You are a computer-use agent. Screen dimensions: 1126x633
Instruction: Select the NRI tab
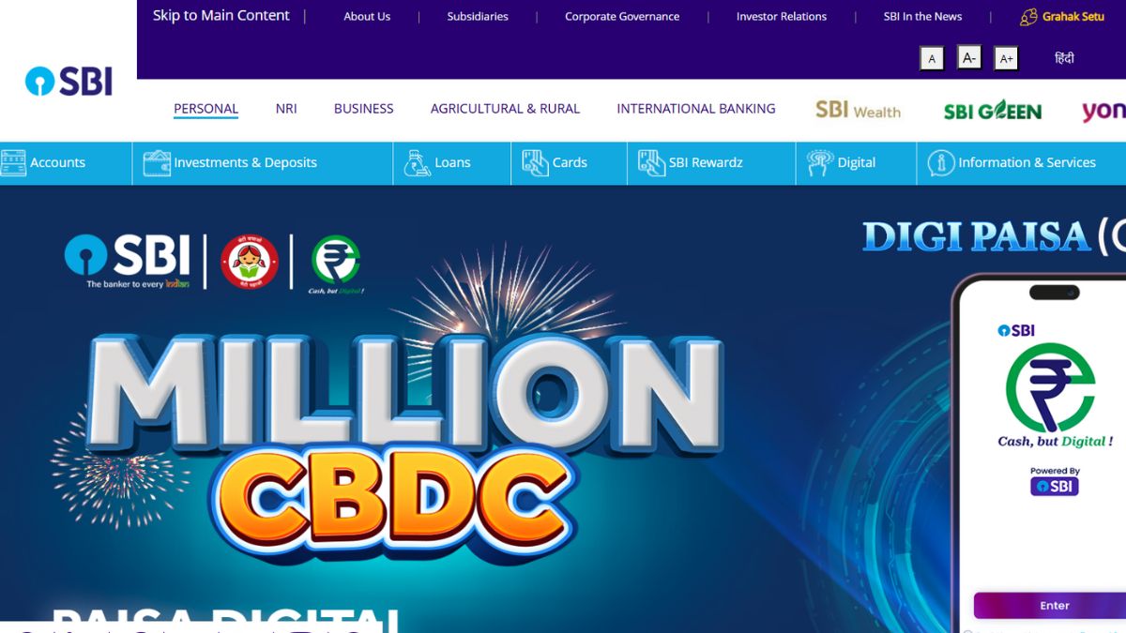286,109
